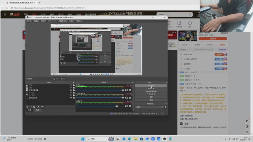Toggle lock of 显示器采集 source
This screenshot has height=142, width=253.
[74, 98]
